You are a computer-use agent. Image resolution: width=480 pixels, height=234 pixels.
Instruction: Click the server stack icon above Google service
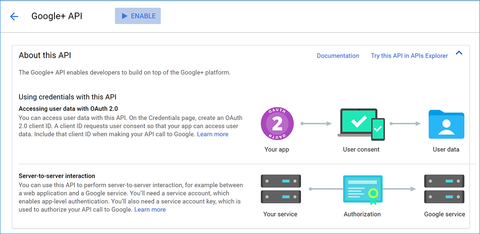444,189
